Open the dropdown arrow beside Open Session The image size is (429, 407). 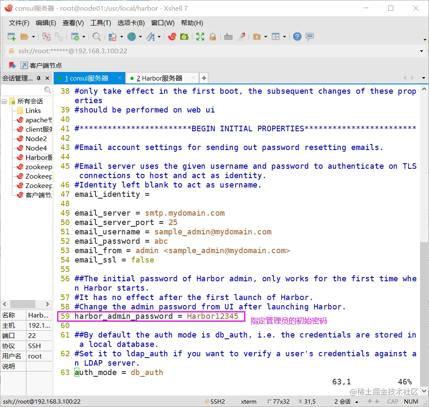pyautogui.click(x=33, y=37)
